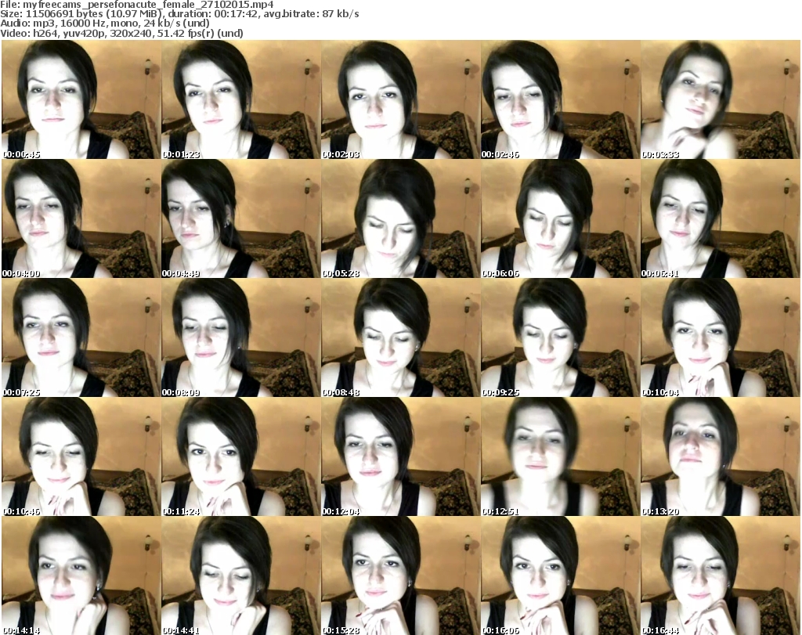802x635 pixels.
Task: Select the "Video: h264, yuv420p" line
Action: (121, 33)
